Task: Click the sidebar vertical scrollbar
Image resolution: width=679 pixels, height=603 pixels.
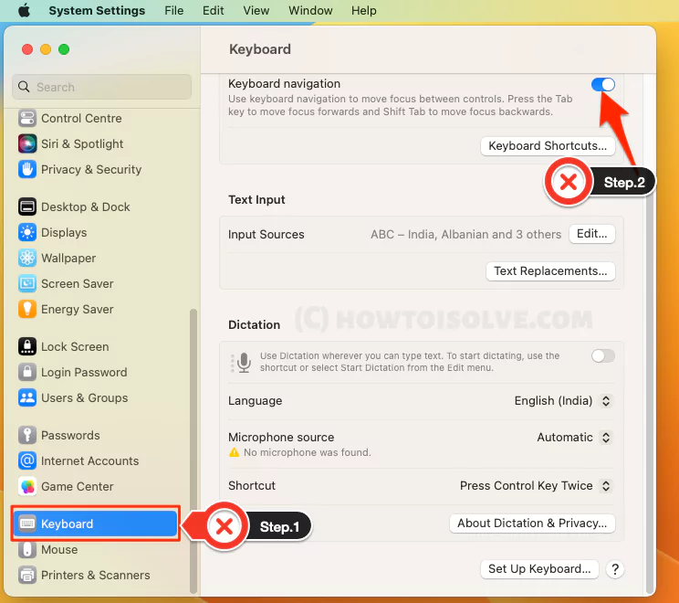Action: pyautogui.click(x=193, y=450)
